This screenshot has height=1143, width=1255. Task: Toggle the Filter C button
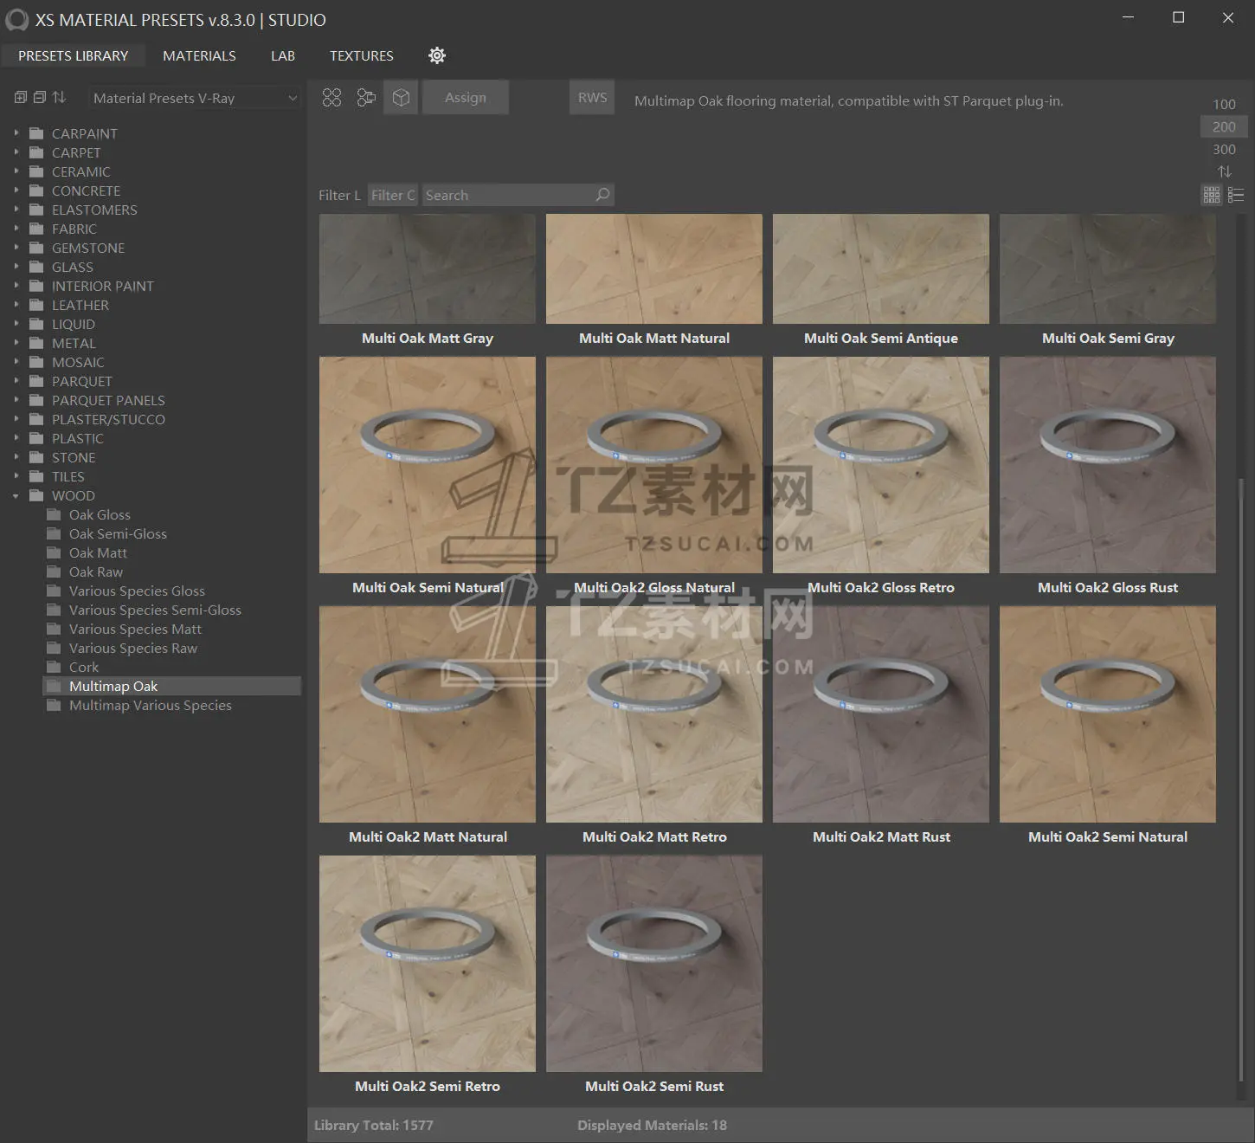393,195
